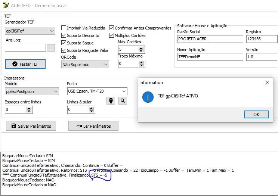Viewport: 278px width, 196px height.
Task: Click the ACBrTEFD application title icon
Action: point(6,5)
